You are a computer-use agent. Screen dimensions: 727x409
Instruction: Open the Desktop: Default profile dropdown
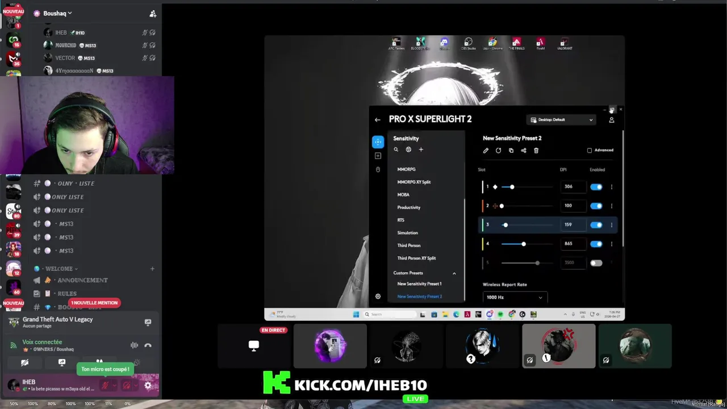click(562, 120)
